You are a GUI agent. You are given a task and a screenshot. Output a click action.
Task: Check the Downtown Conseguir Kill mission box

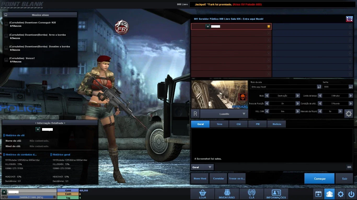tap(6, 24)
